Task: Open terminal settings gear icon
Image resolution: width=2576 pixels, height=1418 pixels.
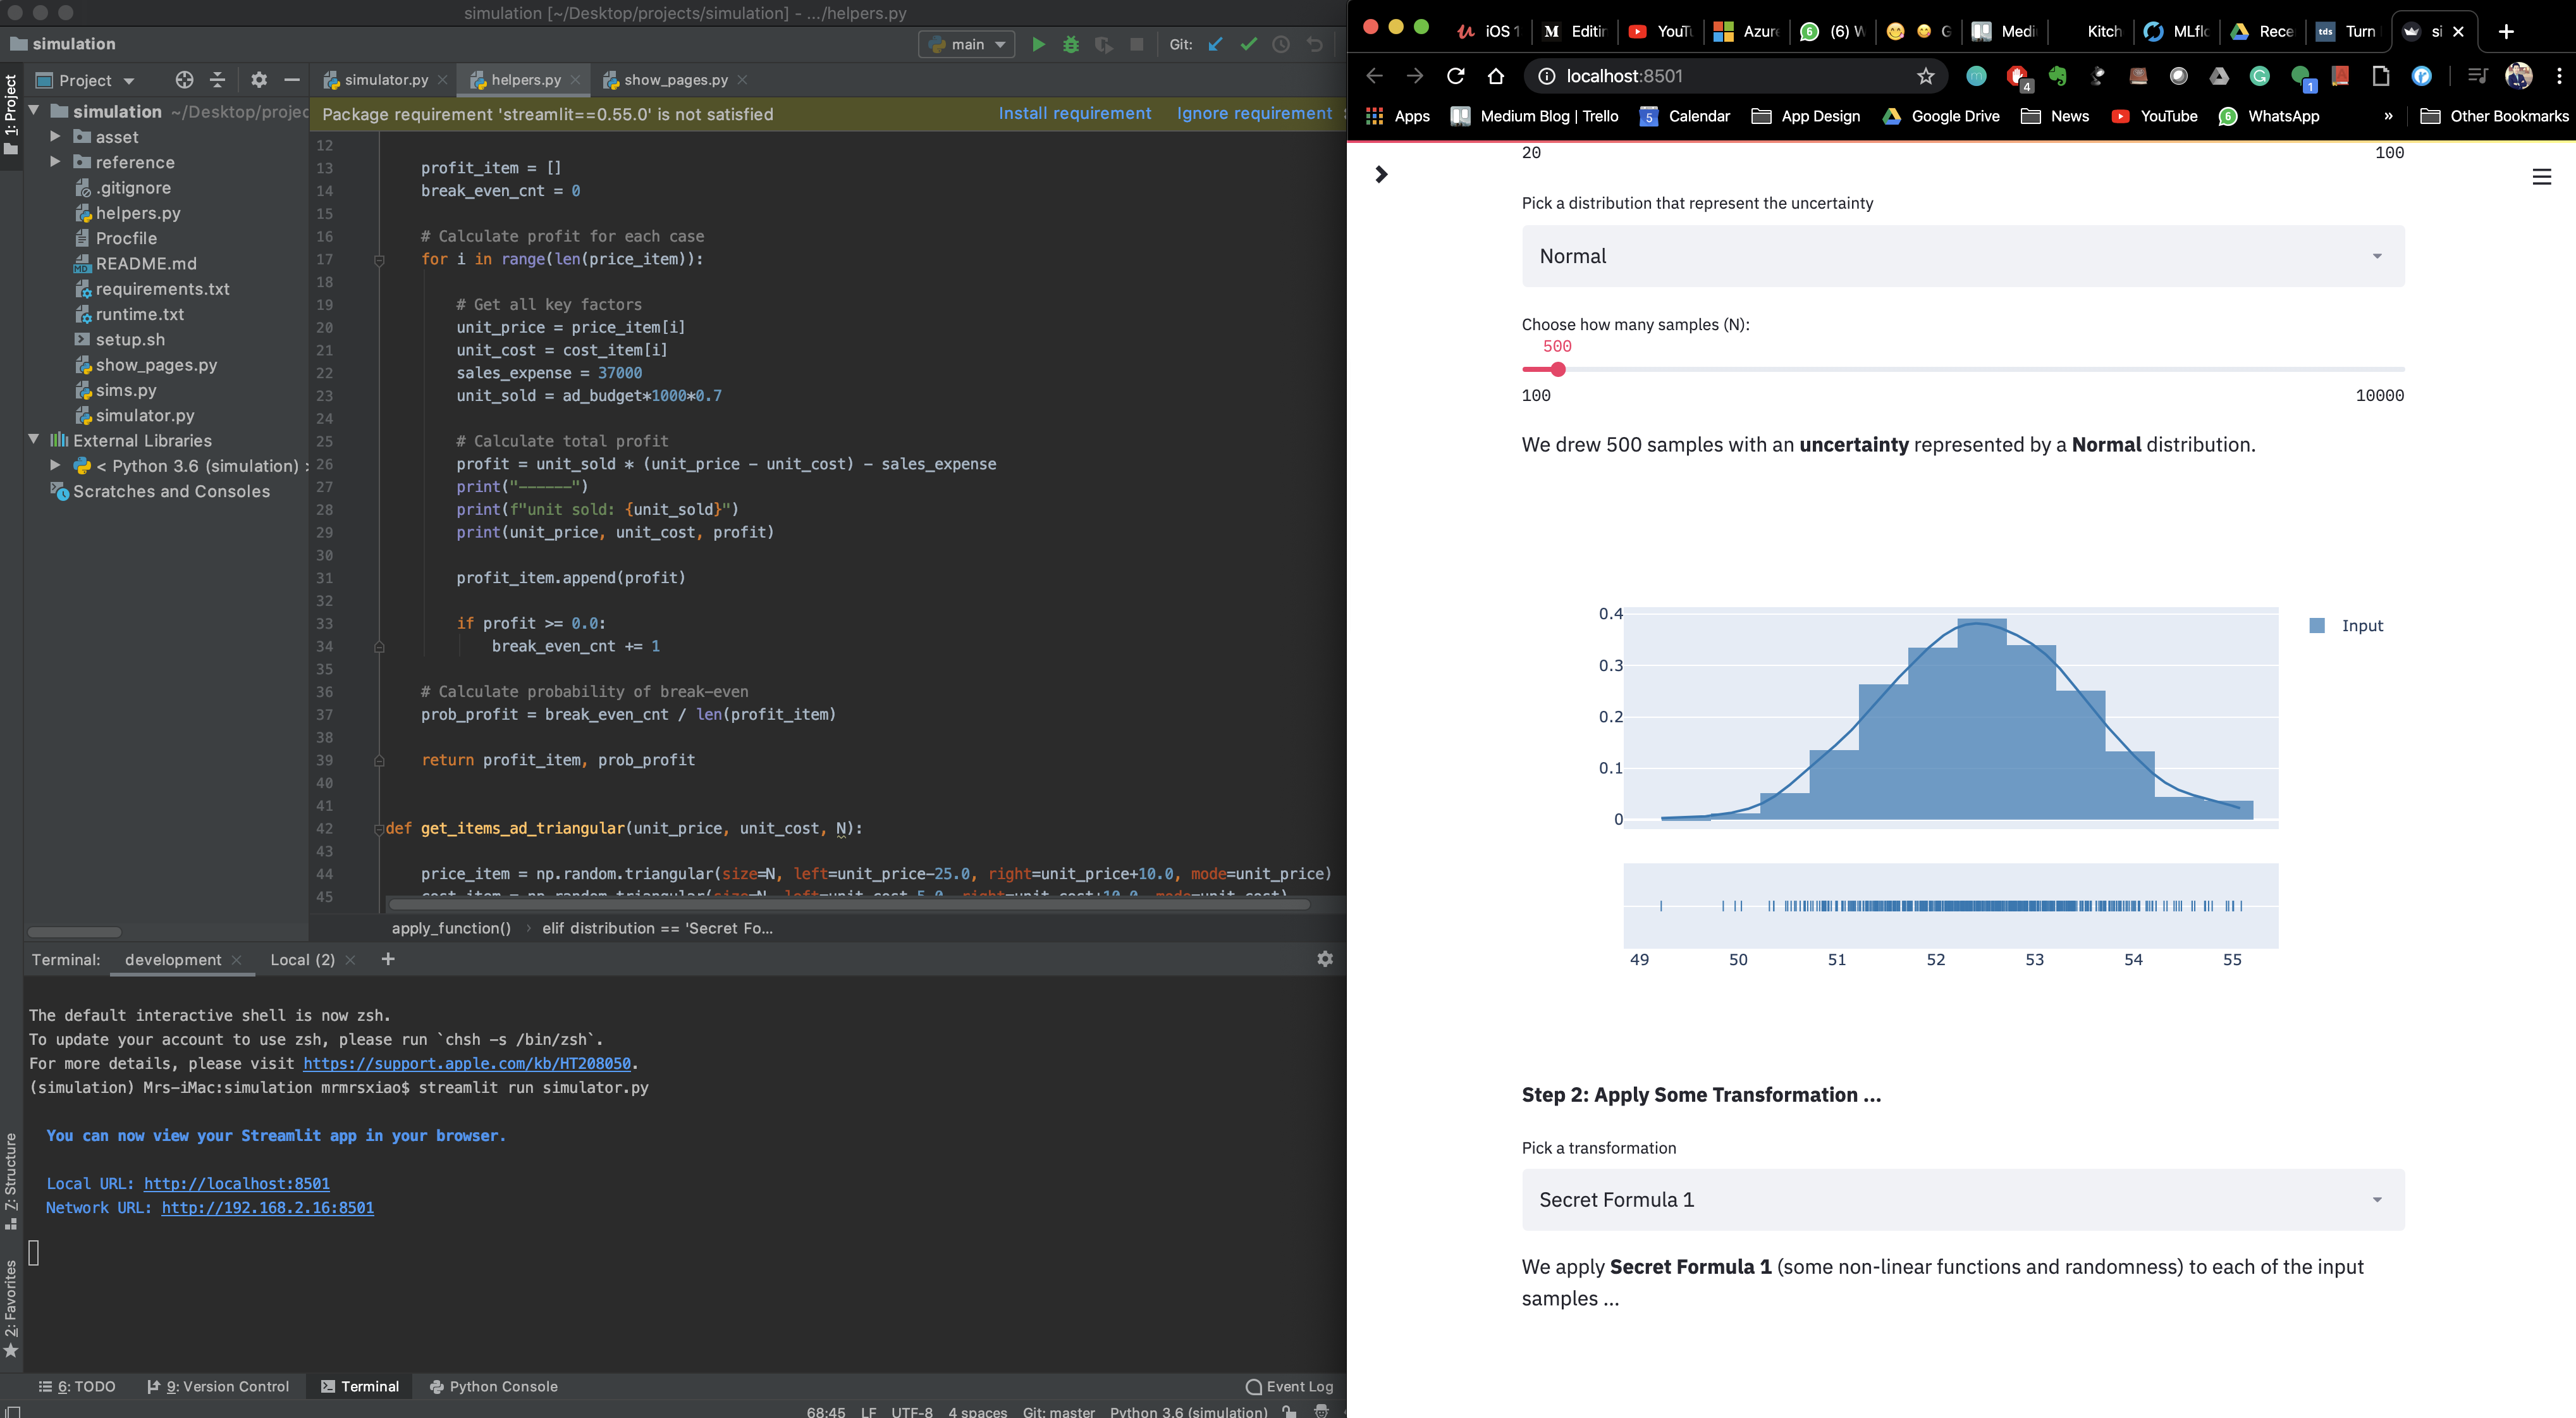Action: coord(1325,959)
